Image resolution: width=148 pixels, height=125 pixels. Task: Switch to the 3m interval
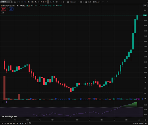click(x=22, y=2)
